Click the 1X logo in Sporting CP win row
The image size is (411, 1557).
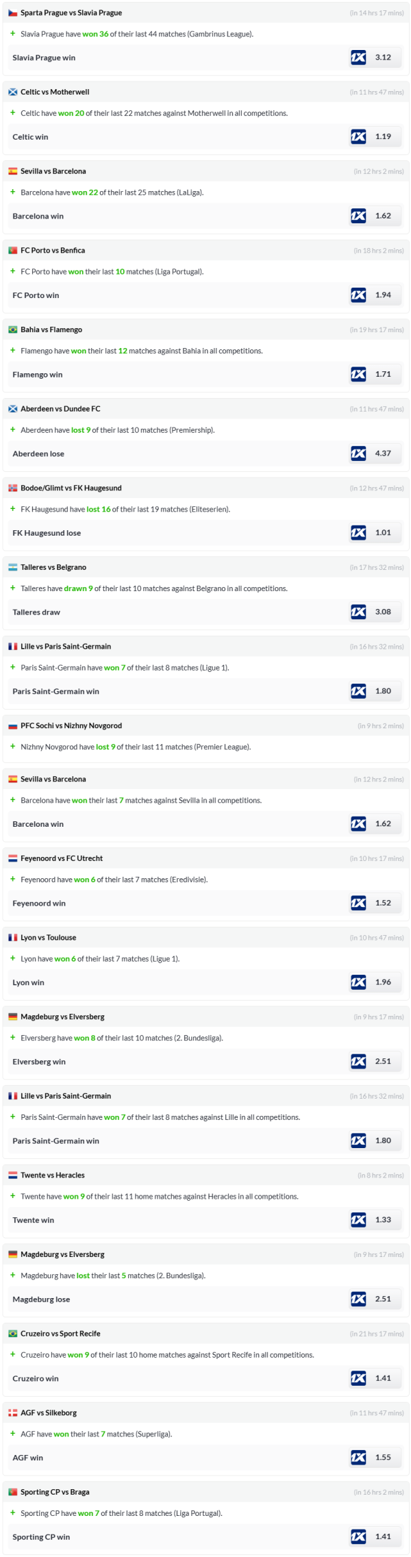point(358,1536)
